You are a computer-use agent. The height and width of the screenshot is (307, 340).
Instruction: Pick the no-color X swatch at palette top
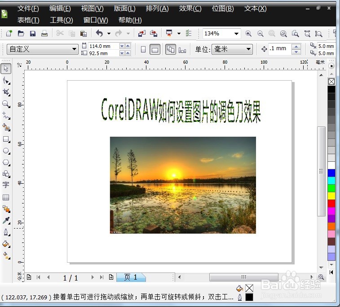point(331,82)
